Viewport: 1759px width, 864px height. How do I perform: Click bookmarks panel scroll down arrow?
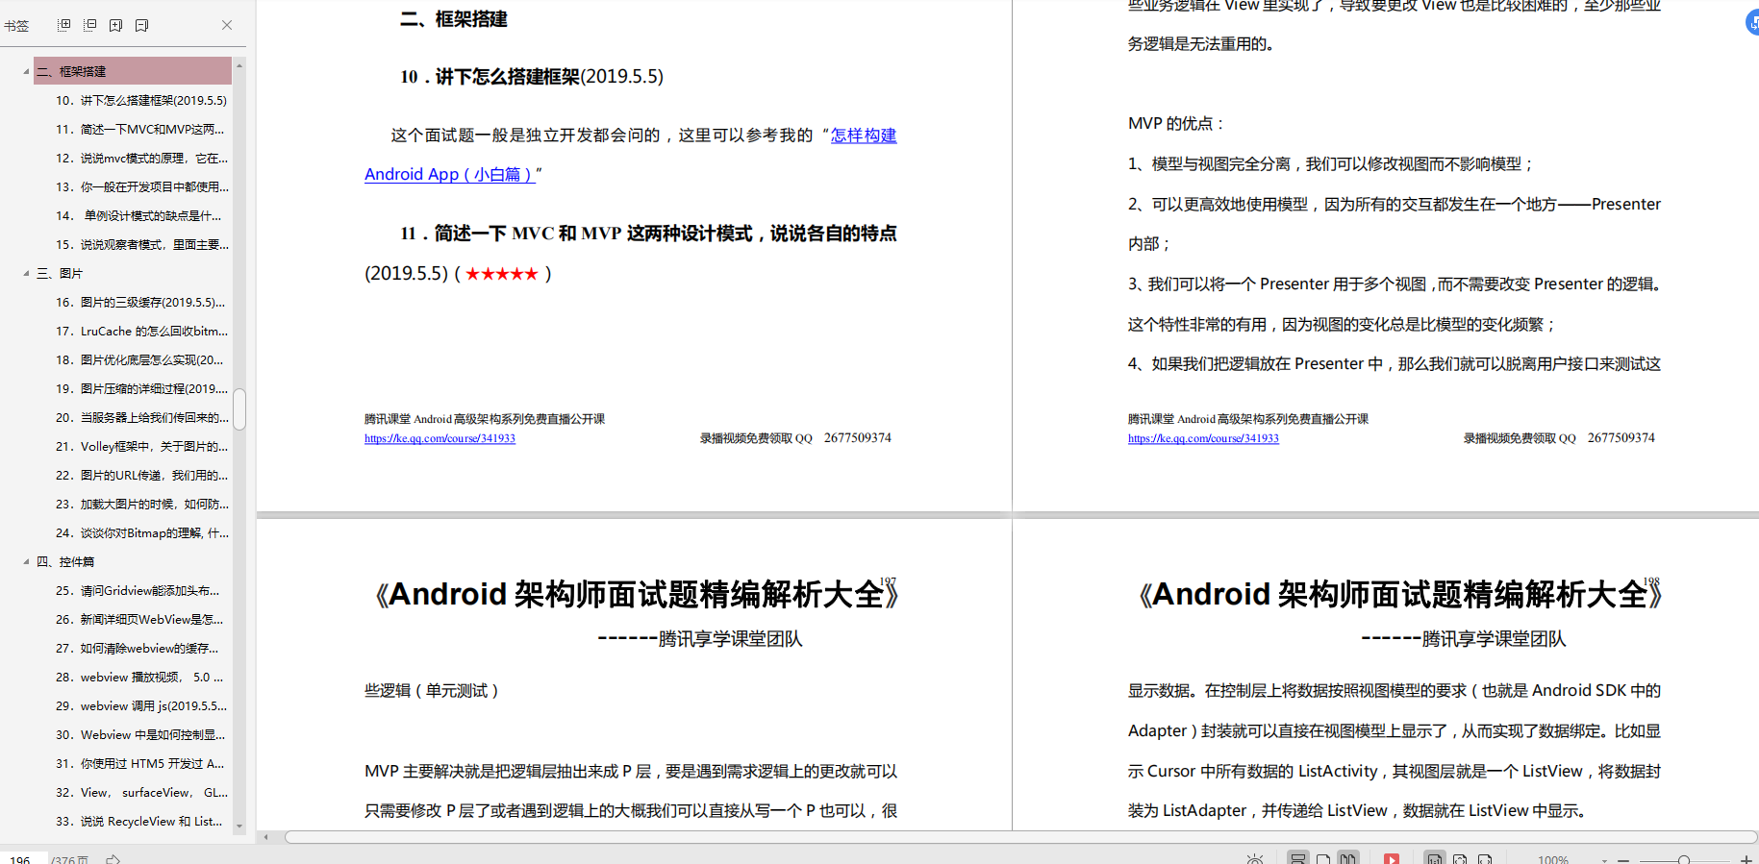(x=239, y=826)
